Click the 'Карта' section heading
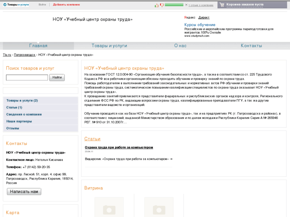 click(13, 213)
